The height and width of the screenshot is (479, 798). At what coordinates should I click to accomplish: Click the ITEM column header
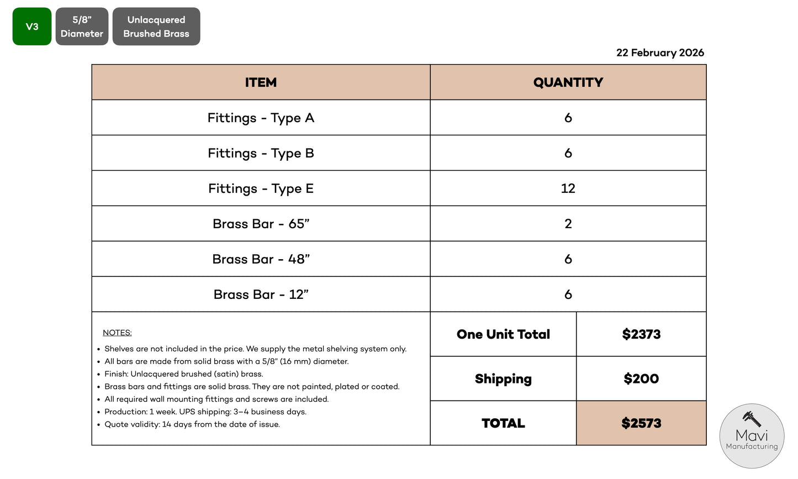pos(261,82)
